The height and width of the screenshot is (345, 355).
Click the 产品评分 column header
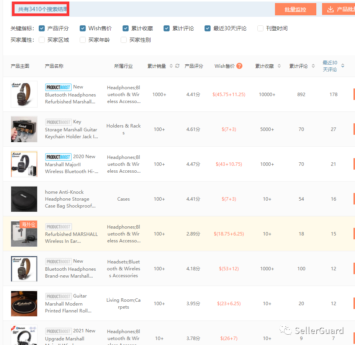(194, 66)
